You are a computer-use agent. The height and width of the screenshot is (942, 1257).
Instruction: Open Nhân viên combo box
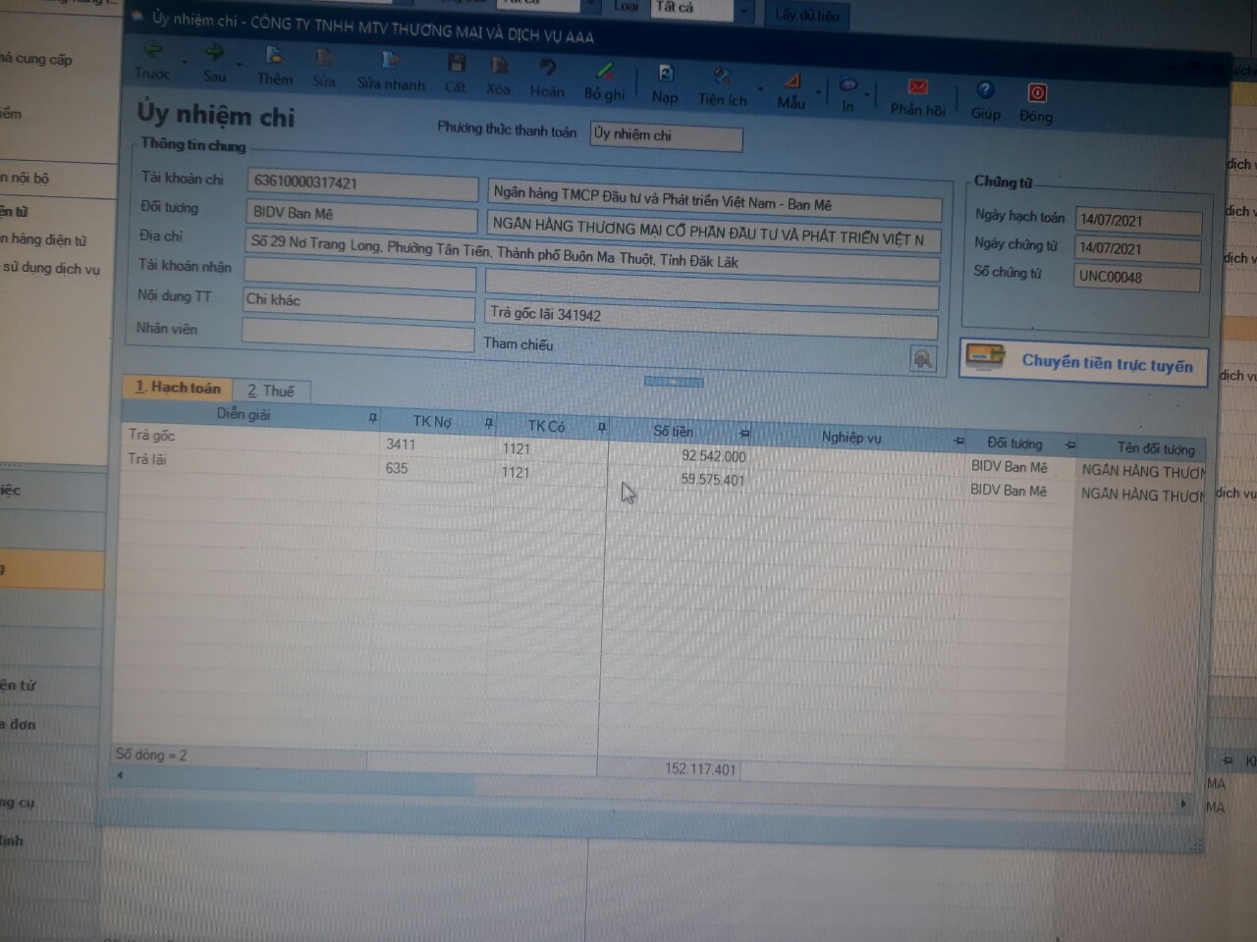click(x=357, y=334)
